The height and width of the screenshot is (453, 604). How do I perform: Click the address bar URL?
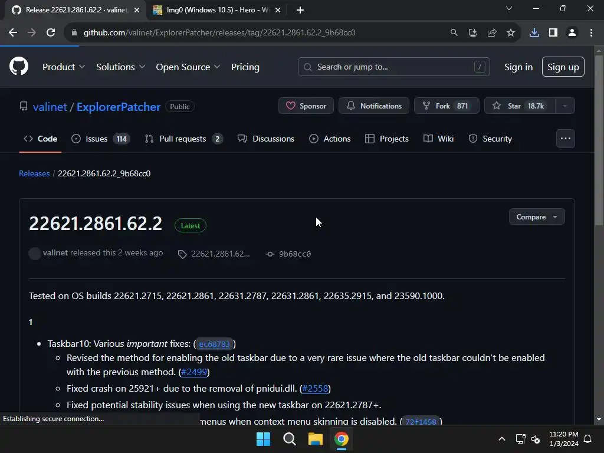click(219, 33)
